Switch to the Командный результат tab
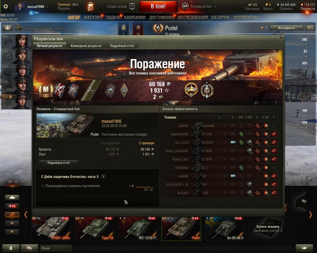 click(86, 46)
